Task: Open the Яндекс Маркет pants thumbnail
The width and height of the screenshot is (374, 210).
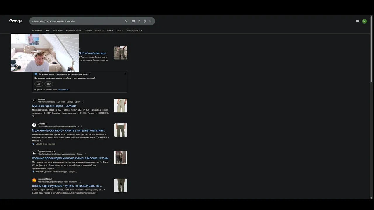Action: point(121,185)
